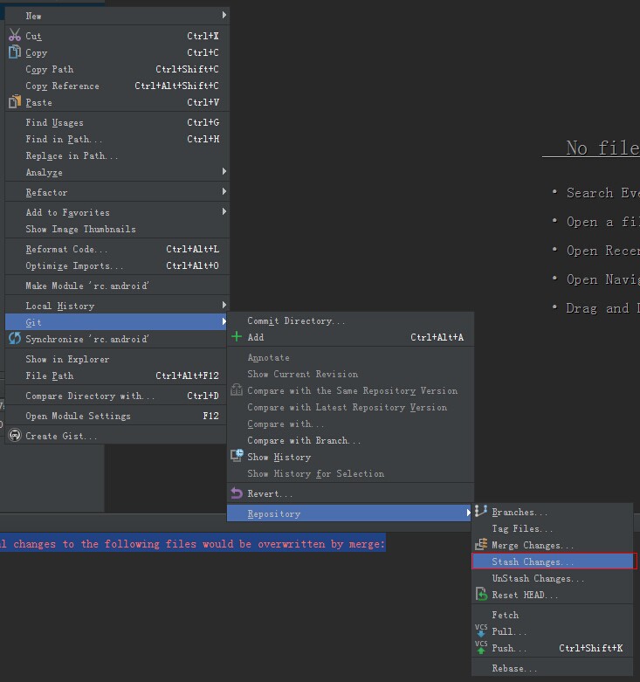Select Copy Reference menu entry

point(117,86)
